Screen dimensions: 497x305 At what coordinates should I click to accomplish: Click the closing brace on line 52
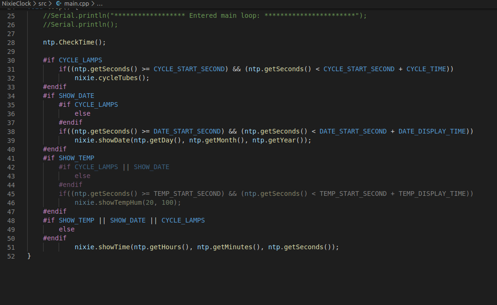(x=29, y=256)
